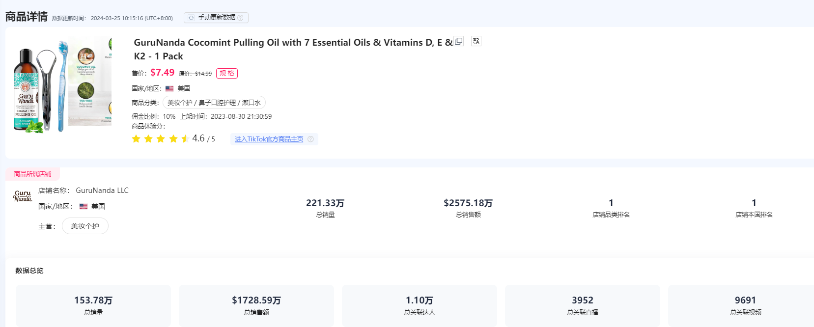The width and height of the screenshot is (814, 327).
Task: Click the 9691 总关联视频 data card
Action: pos(745,305)
